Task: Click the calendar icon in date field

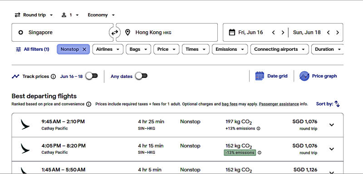Action: [232, 32]
